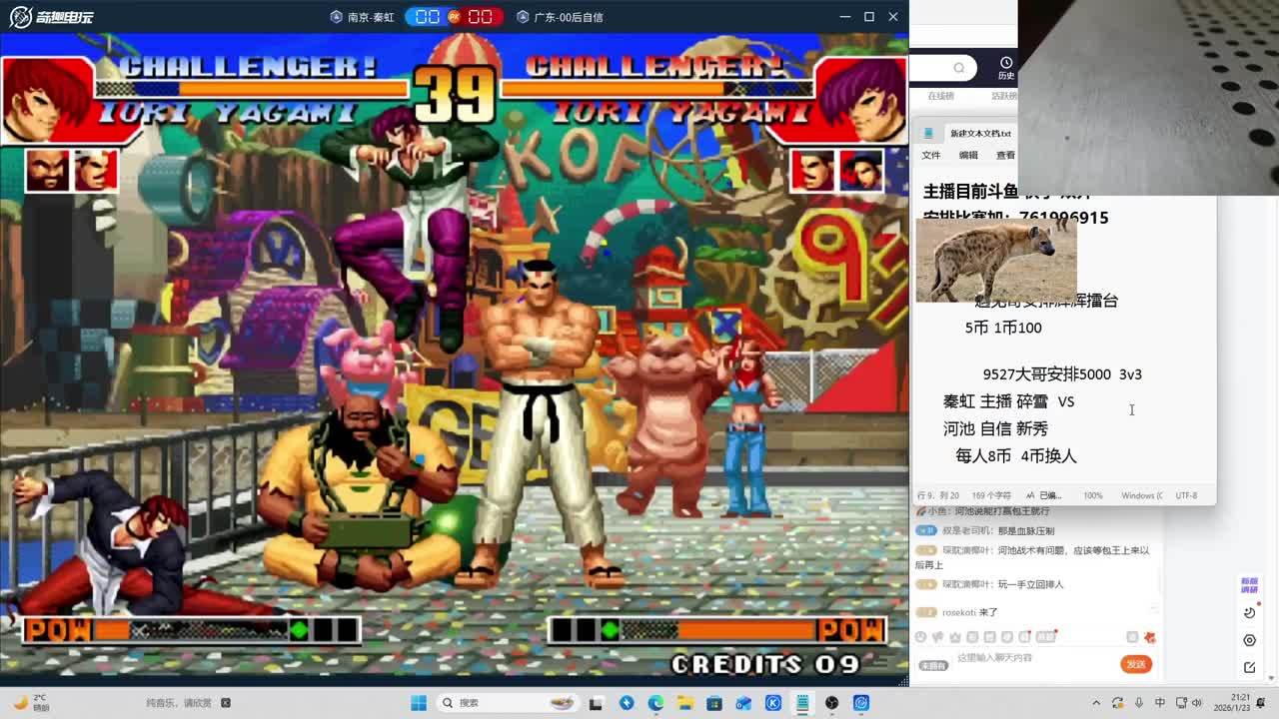Viewport: 1279px width, 719px height.
Task: Open the weather widget showing 2°C
Action: [30, 703]
